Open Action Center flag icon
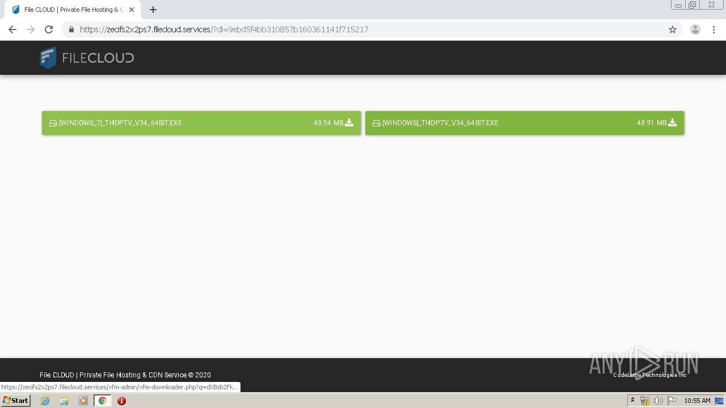Image resolution: width=726 pixels, height=408 pixels. (672, 401)
